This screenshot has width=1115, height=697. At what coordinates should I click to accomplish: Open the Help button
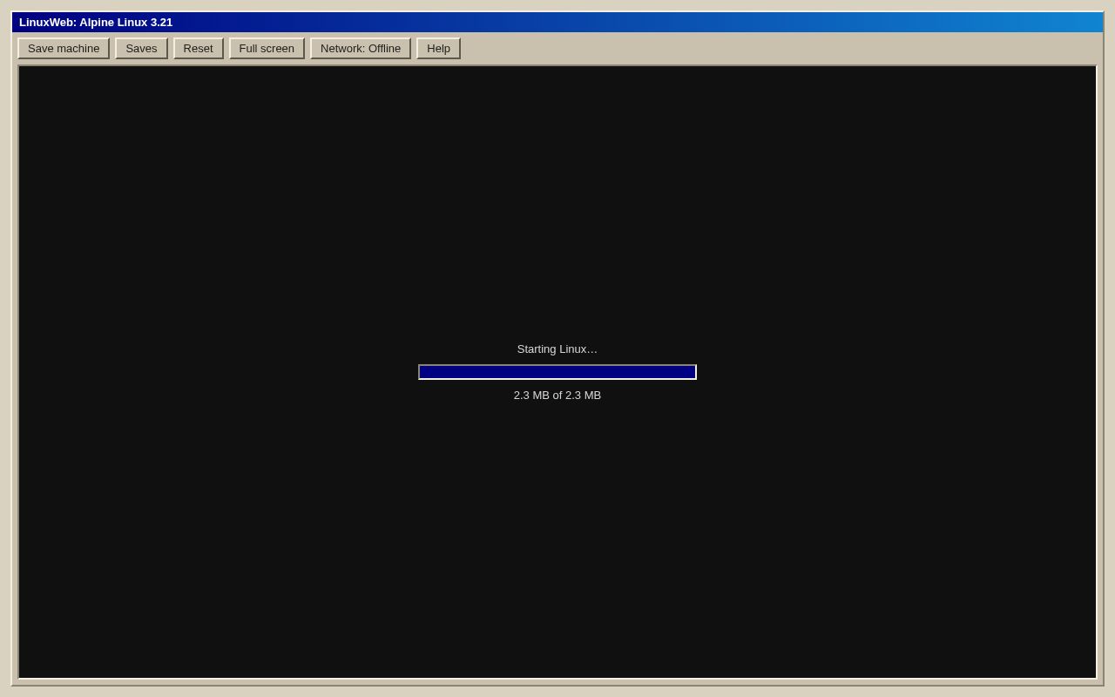[438, 48]
